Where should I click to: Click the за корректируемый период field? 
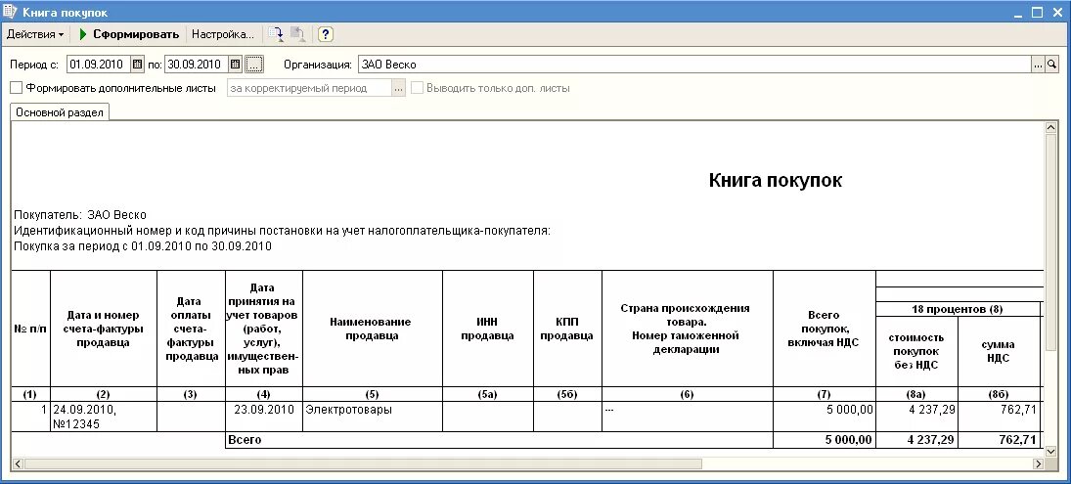pos(309,88)
